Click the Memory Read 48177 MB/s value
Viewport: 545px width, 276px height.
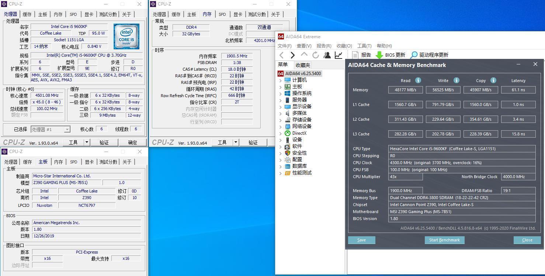(x=405, y=90)
